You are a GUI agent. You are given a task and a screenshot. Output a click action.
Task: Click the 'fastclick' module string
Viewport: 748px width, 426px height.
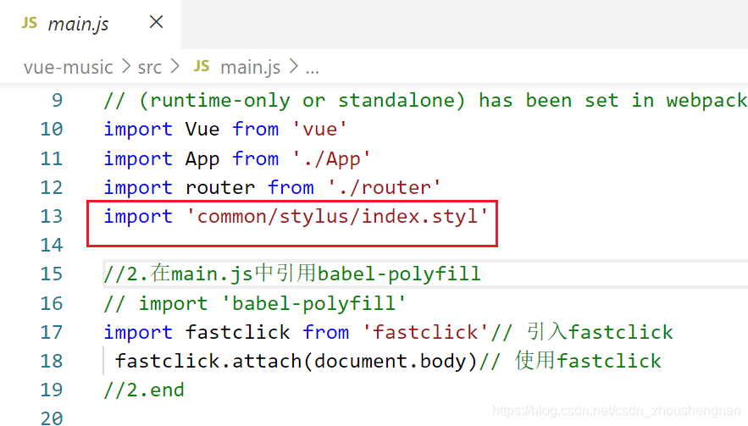[x=425, y=332]
